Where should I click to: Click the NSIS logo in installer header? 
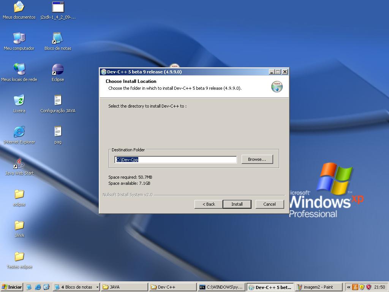click(277, 87)
